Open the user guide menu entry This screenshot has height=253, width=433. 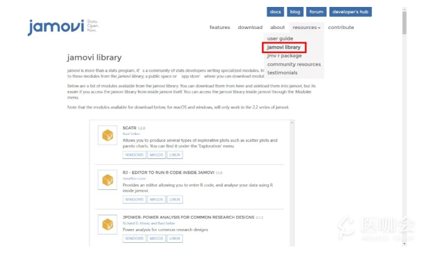point(280,38)
